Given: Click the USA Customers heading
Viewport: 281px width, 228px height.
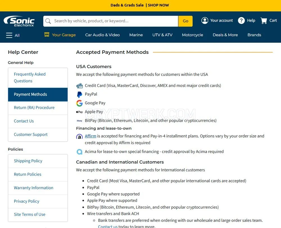Looking at the screenshot, I should (x=94, y=67).
